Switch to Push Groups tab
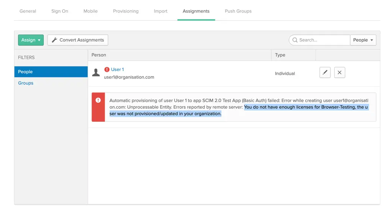 [x=238, y=11]
